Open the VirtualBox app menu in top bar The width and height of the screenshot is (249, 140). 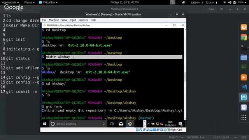pyautogui.click(x=48, y=2)
